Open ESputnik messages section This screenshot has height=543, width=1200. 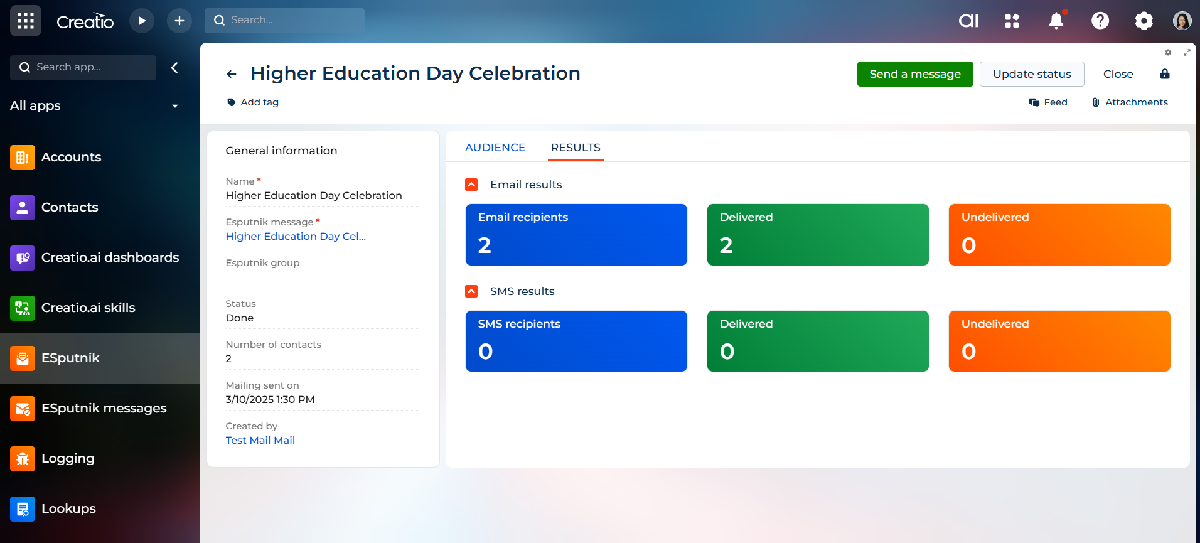click(100, 408)
